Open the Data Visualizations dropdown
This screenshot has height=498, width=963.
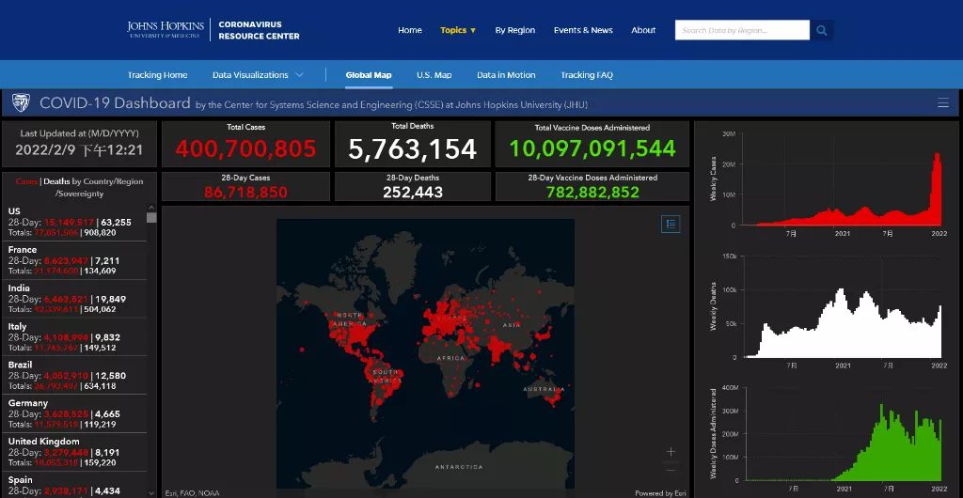coord(258,75)
